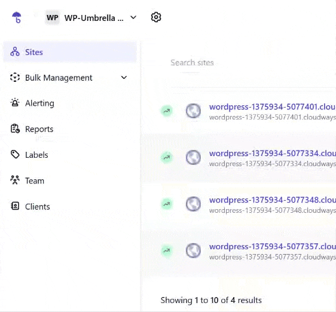Click green uptime status icon for site 5077357
The height and width of the screenshot is (312, 336).
(x=167, y=250)
